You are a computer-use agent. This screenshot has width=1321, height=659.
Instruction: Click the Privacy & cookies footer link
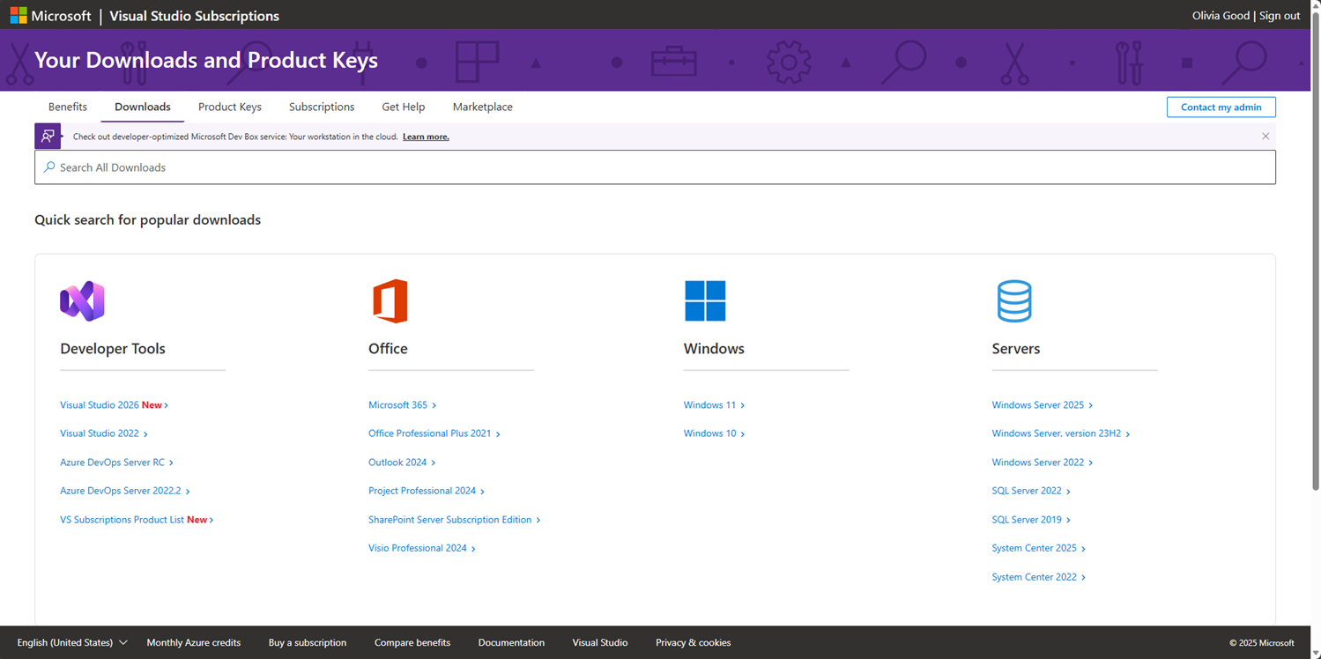pyautogui.click(x=693, y=642)
